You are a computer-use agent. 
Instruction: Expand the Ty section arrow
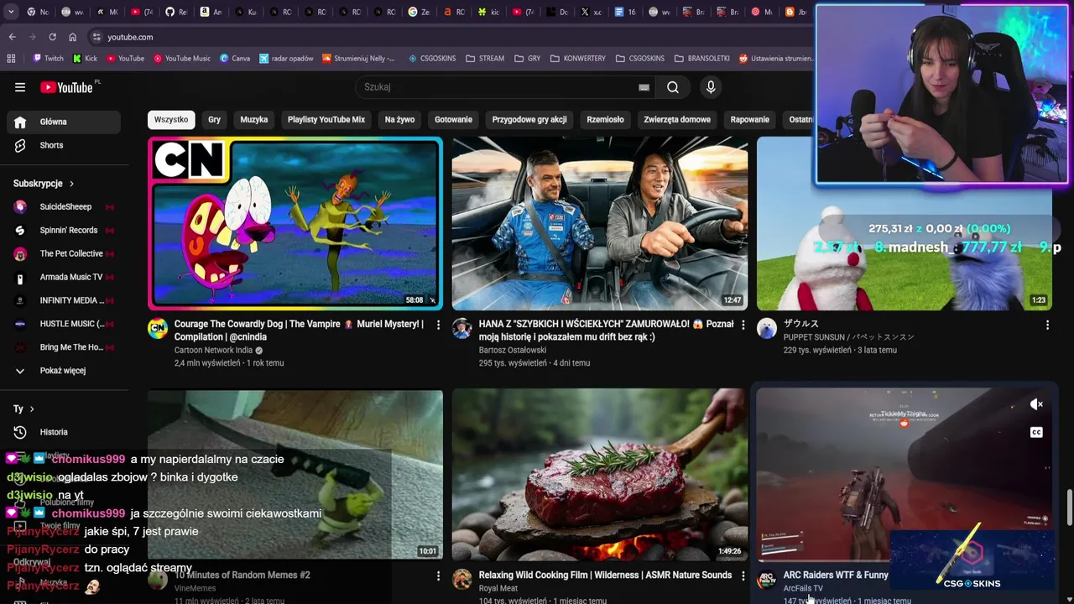point(32,409)
